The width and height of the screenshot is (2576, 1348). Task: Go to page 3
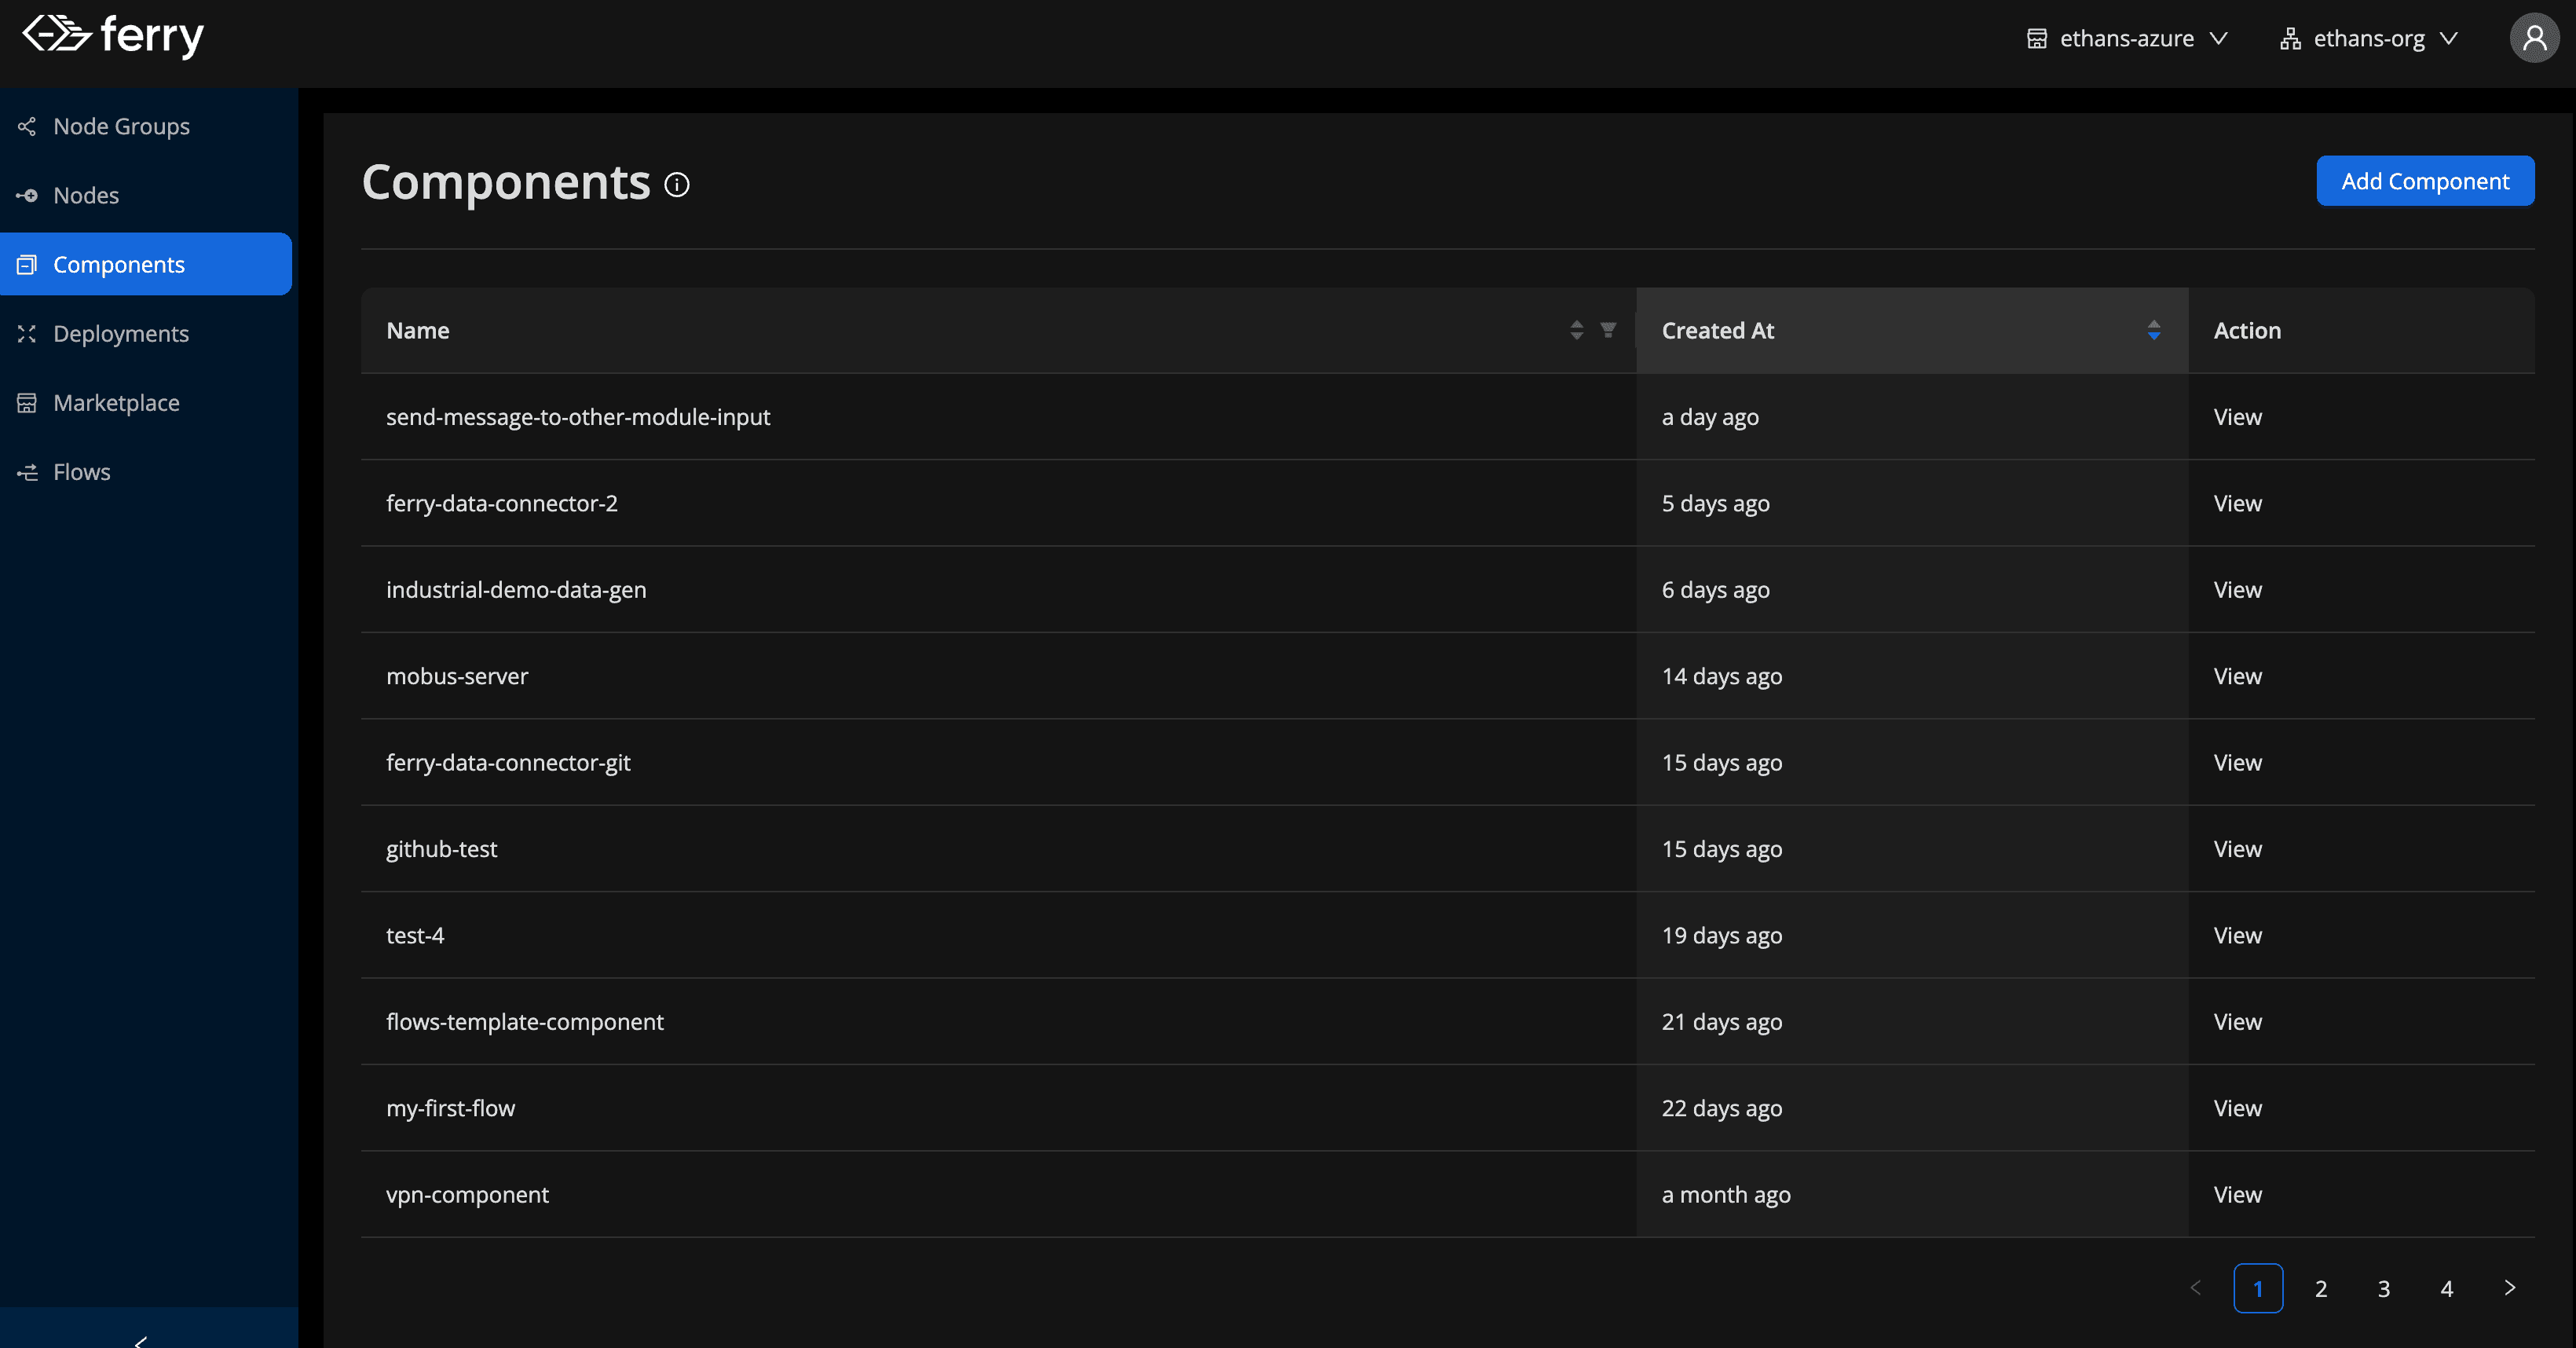click(x=2384, y=1288)
